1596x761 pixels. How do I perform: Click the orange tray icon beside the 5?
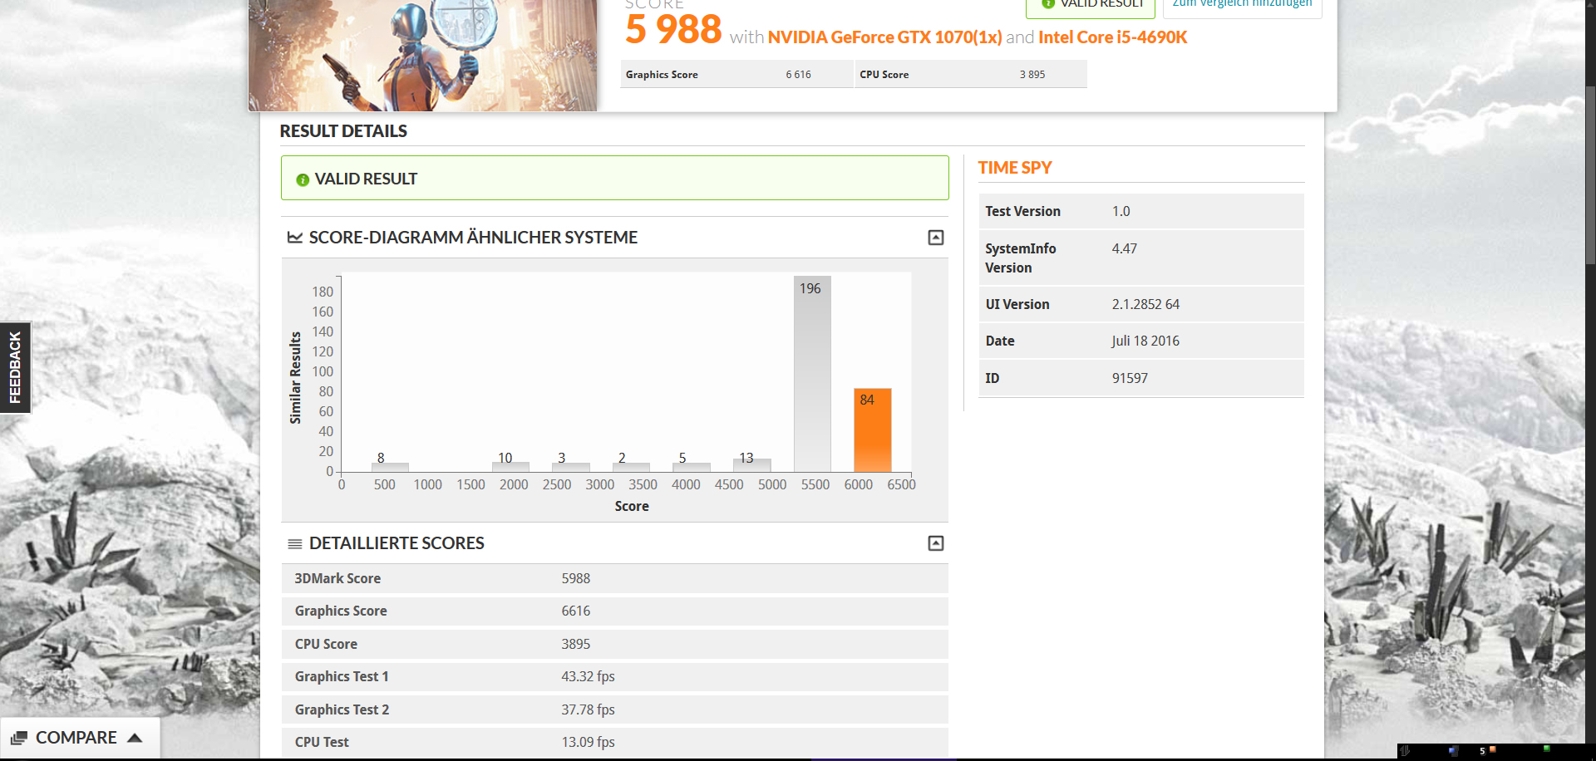tap(1492, 749)
